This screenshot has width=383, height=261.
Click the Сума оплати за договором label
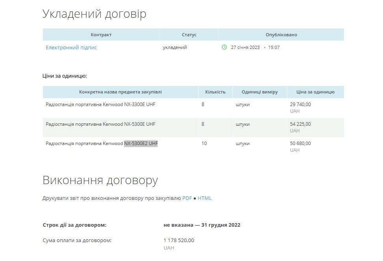click(x=77, y=240)
